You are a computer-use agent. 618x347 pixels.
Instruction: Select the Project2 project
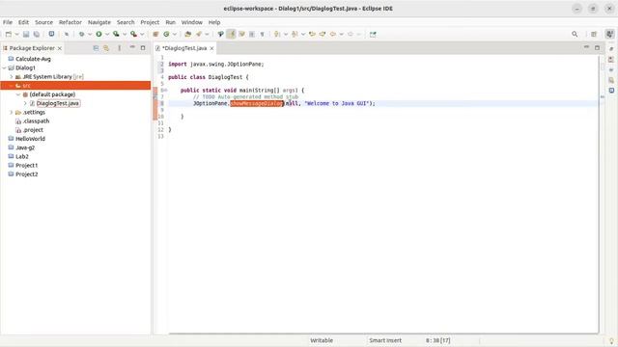27,174
